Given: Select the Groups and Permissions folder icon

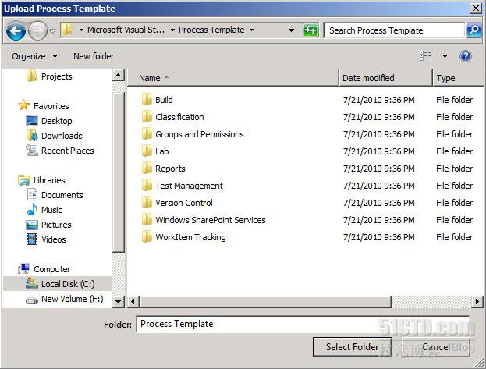Looking at the screenshot, I should click(x=147, y=134).
